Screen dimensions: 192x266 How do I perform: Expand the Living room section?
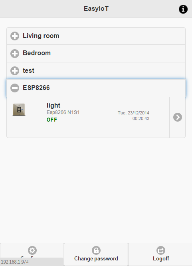pyautogui.click(x=96, y=36)
